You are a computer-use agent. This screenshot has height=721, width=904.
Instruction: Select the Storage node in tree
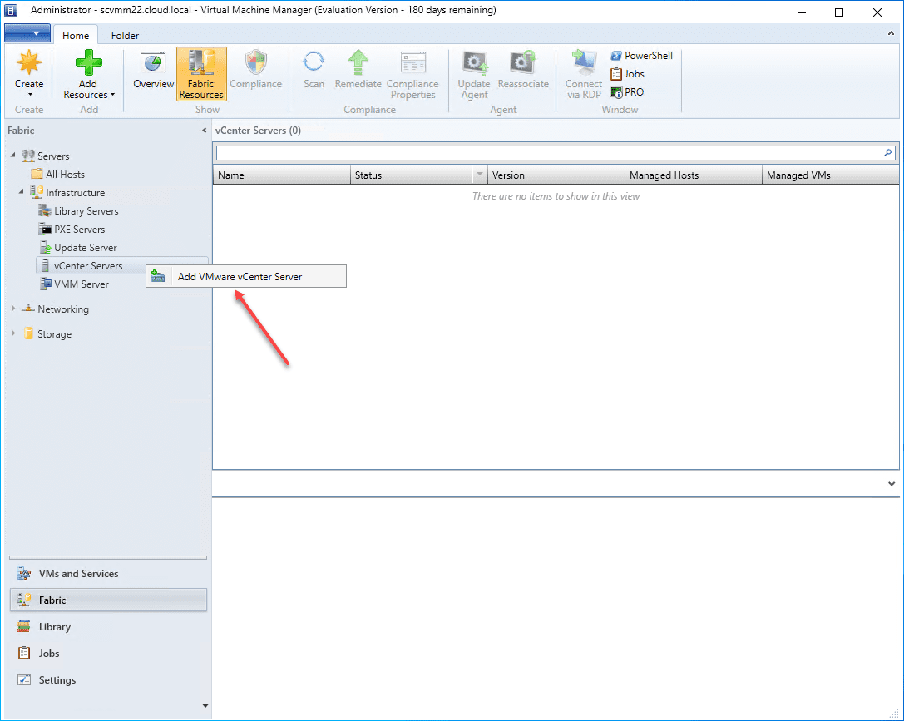47,333
